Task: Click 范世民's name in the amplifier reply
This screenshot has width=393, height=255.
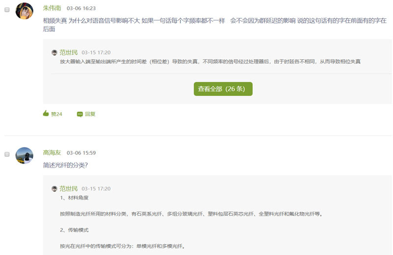Action: 69,52
